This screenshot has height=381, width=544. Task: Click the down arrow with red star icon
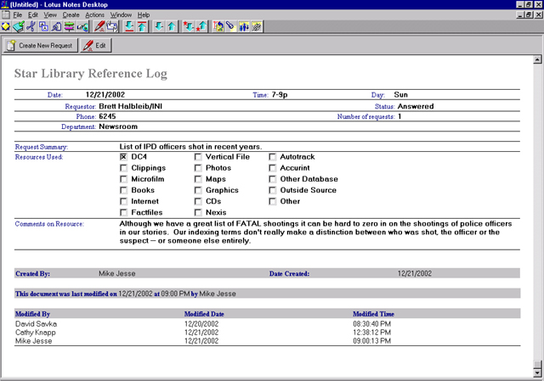click(x=189, y=26)
